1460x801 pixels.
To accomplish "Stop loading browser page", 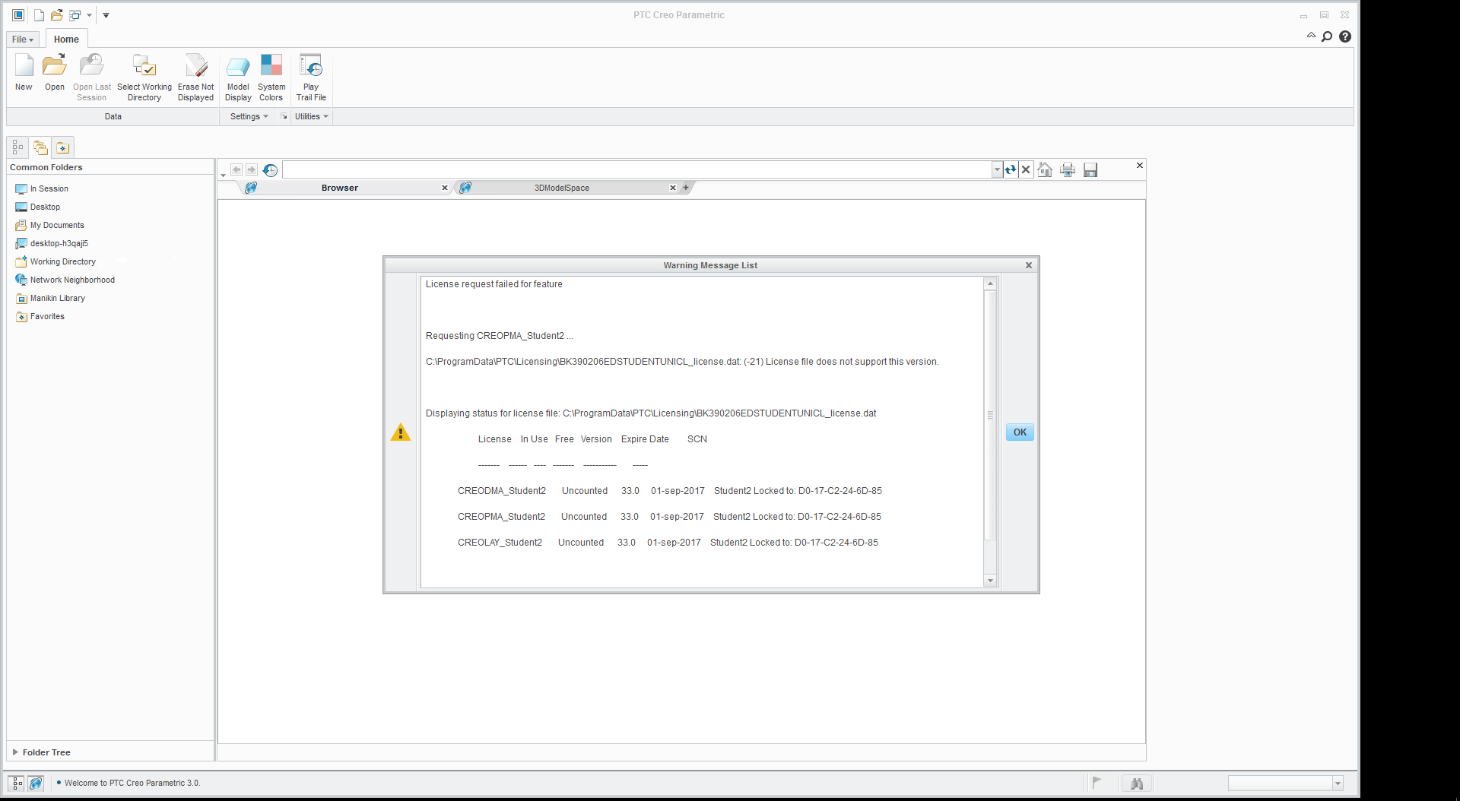I will [1026, 170].
